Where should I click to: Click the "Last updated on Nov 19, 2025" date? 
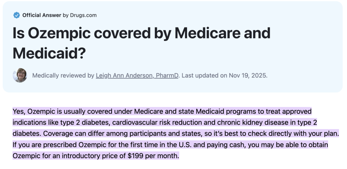click(224, 75)
